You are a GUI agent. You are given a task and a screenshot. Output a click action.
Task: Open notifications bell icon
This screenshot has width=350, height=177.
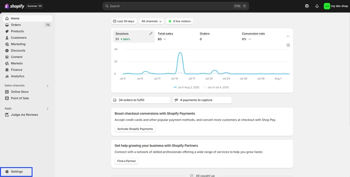click(x=317, y=6)
